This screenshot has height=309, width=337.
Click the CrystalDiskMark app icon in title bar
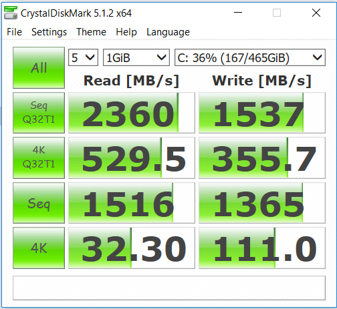coord(11,13)
